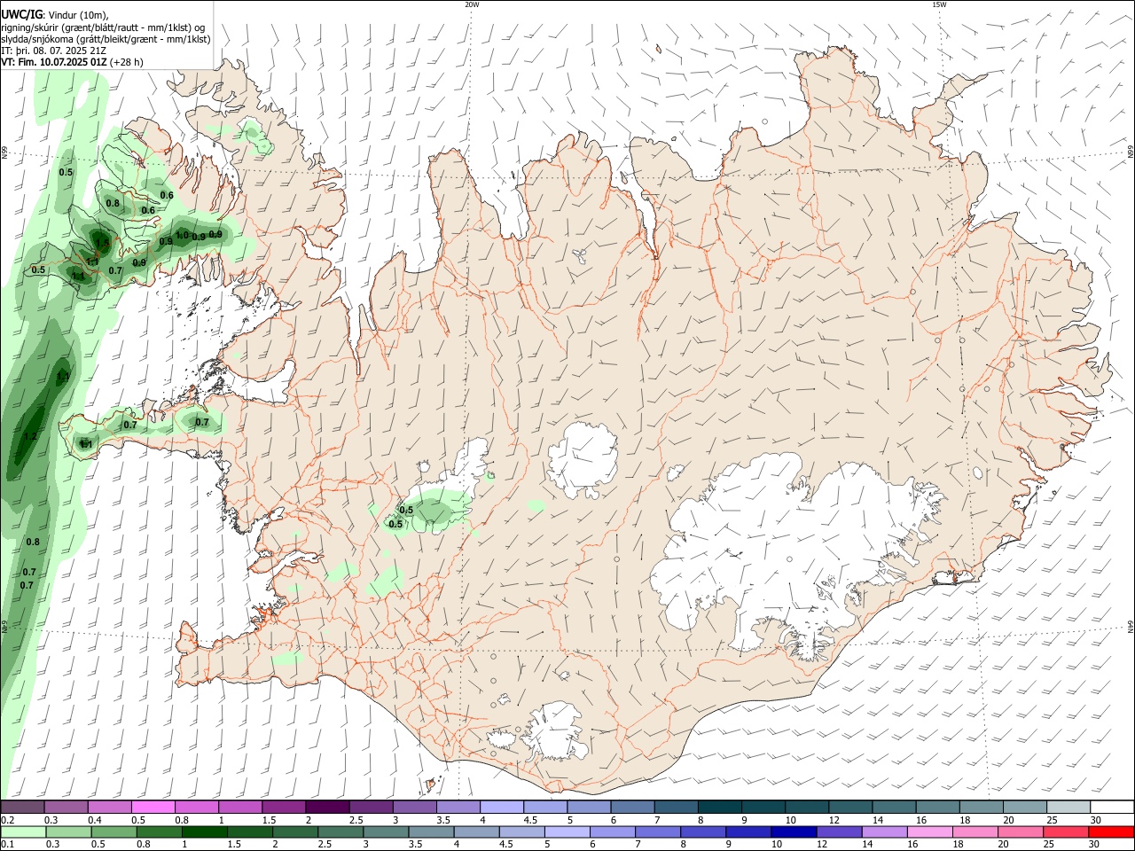Click the 'VT: Fim. 10.07.2025 01Z (+28 h)' line
Viewport: 1135px width, 851px height.
(72, 62)
